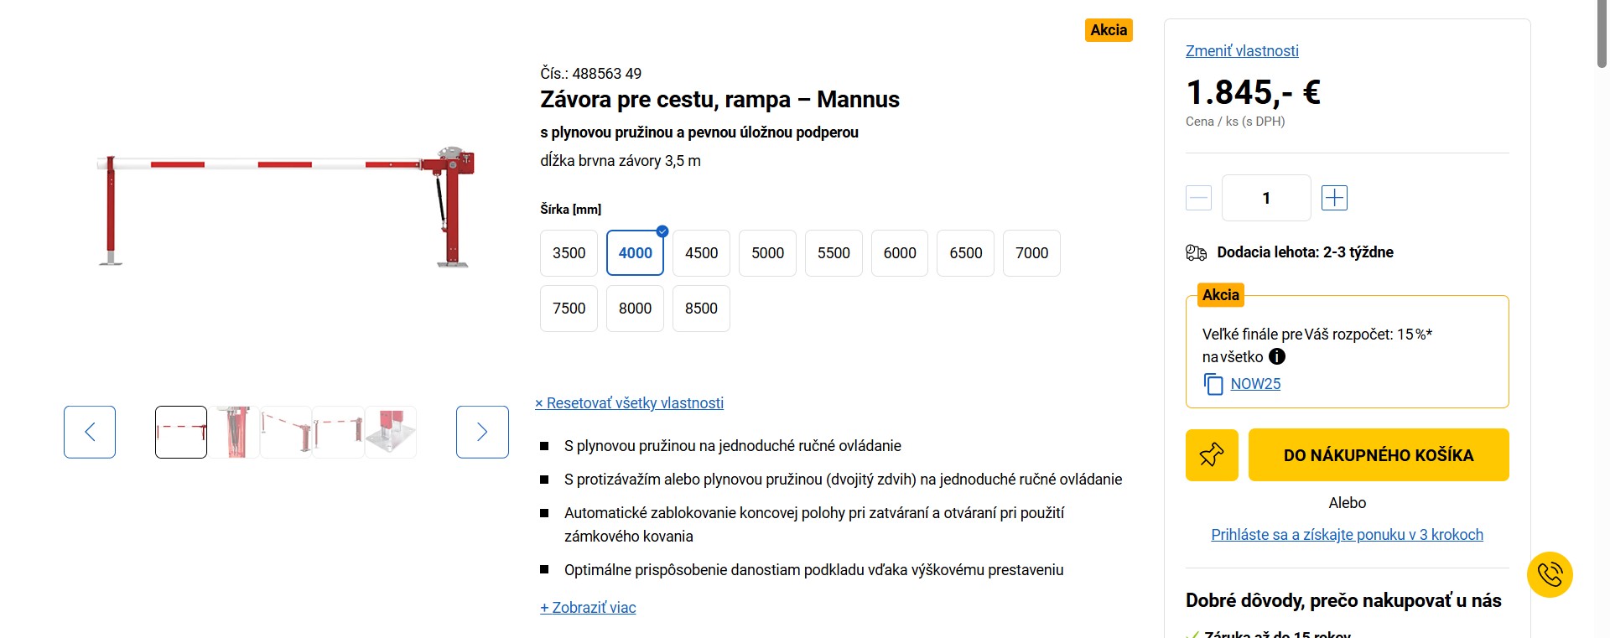1610x638 pixels.
Task: Open the promotion info icon
Action: [x=1277, y=357]
